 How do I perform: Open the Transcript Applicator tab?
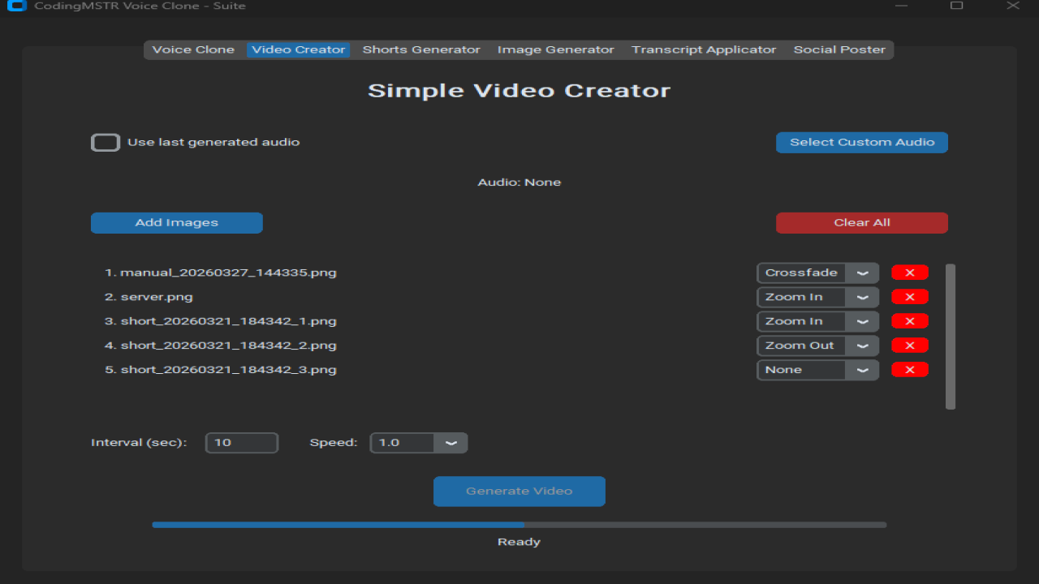[x=704, y=49]
